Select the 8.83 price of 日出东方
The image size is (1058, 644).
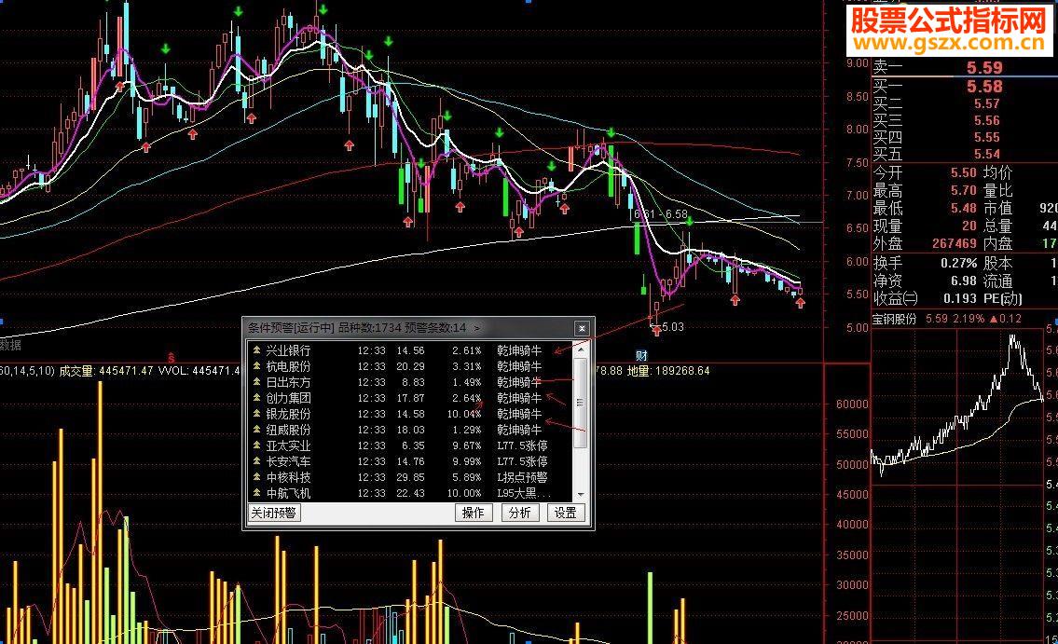pos(413,382)
